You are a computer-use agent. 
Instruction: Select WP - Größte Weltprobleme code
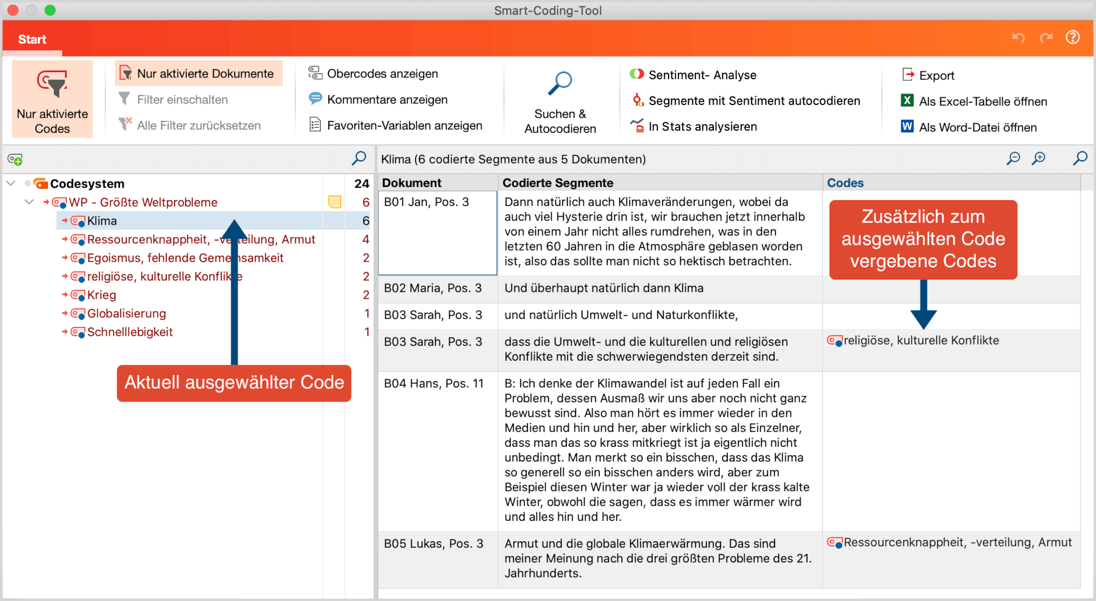click(143, 202)
